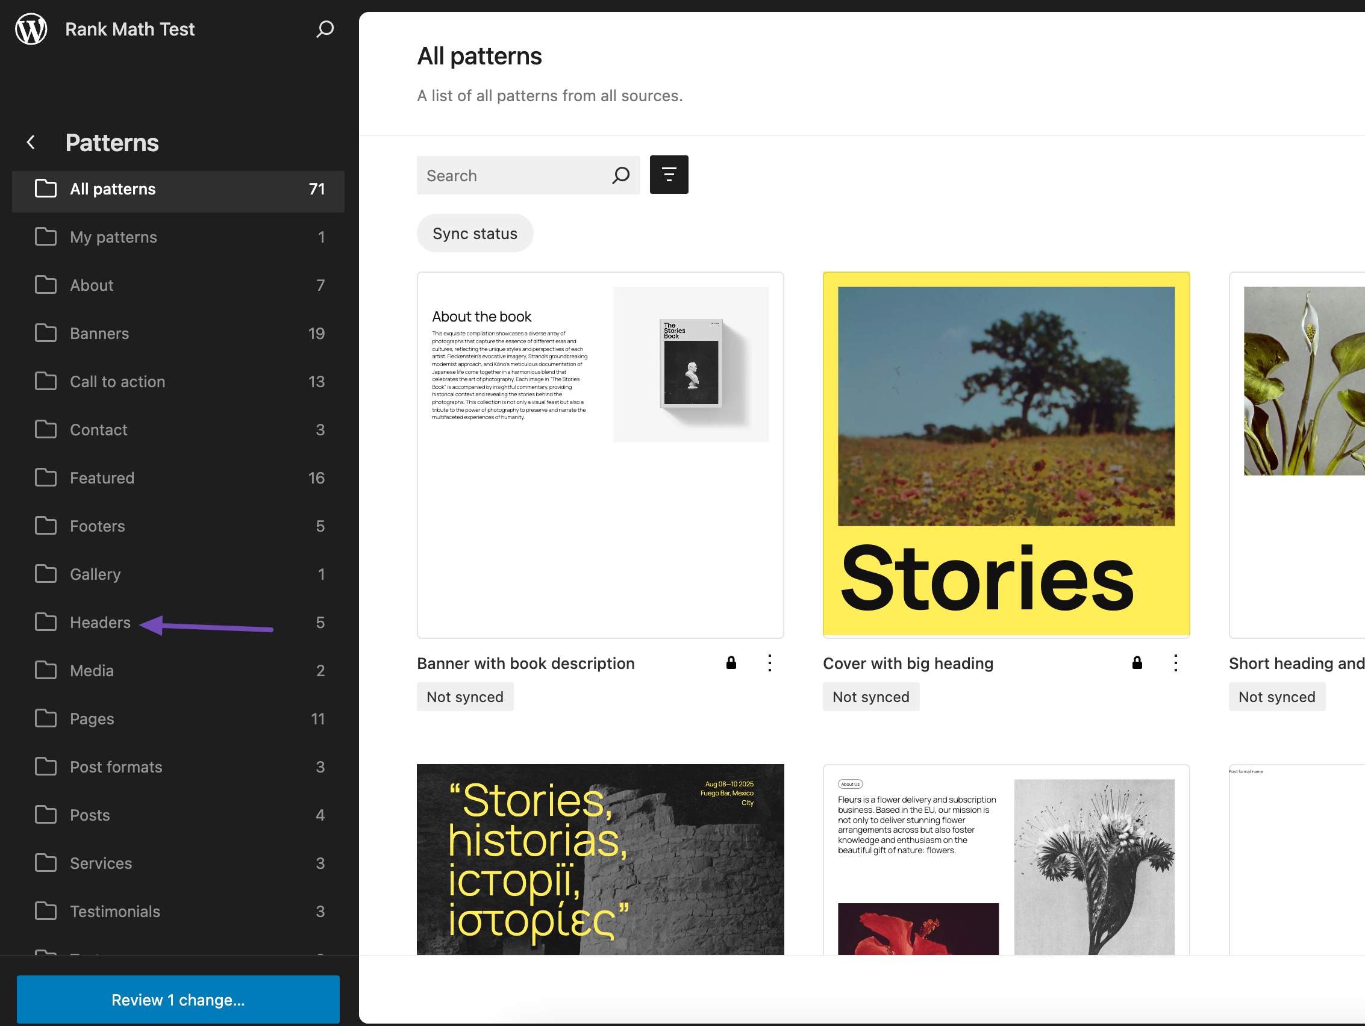Open the Sync status filter
Viewport: 1365px width, 1026px height.
tap(475, 233)
